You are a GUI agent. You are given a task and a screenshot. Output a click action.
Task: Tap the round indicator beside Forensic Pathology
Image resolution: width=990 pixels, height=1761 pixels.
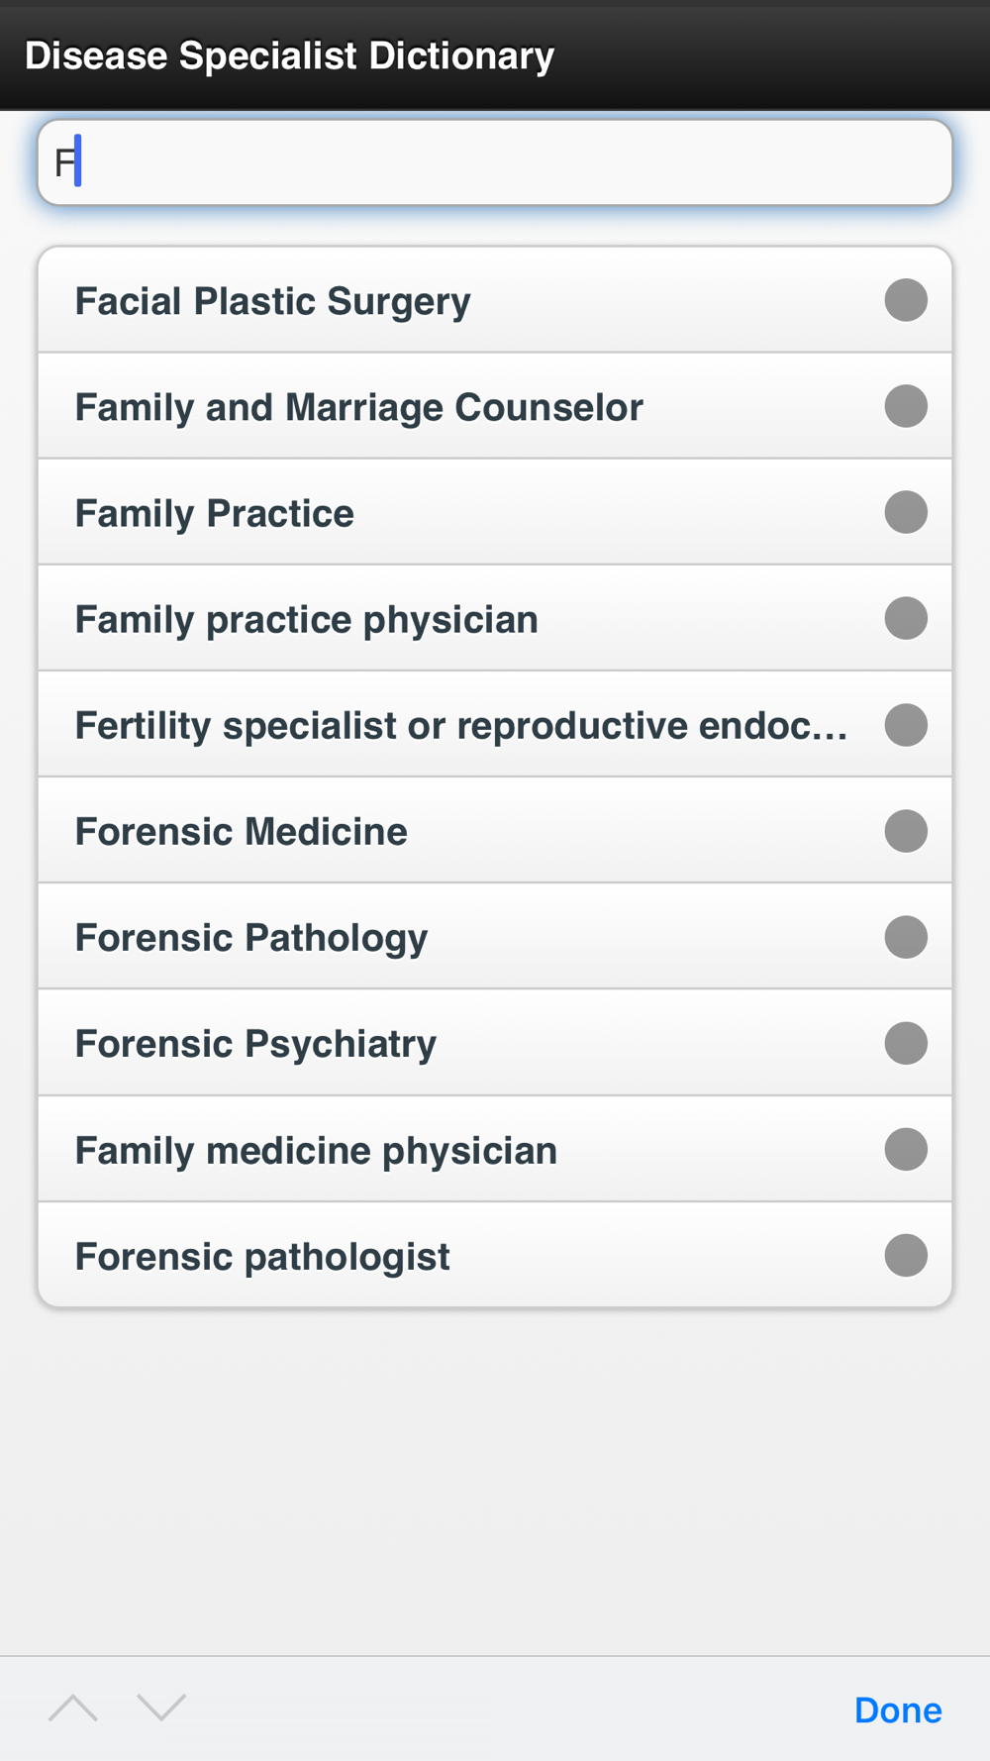click(x=906, y=937)
